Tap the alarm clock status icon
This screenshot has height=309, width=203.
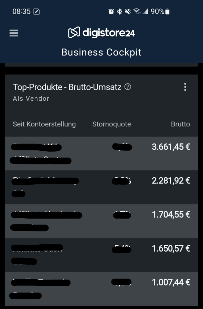(111, 12)
